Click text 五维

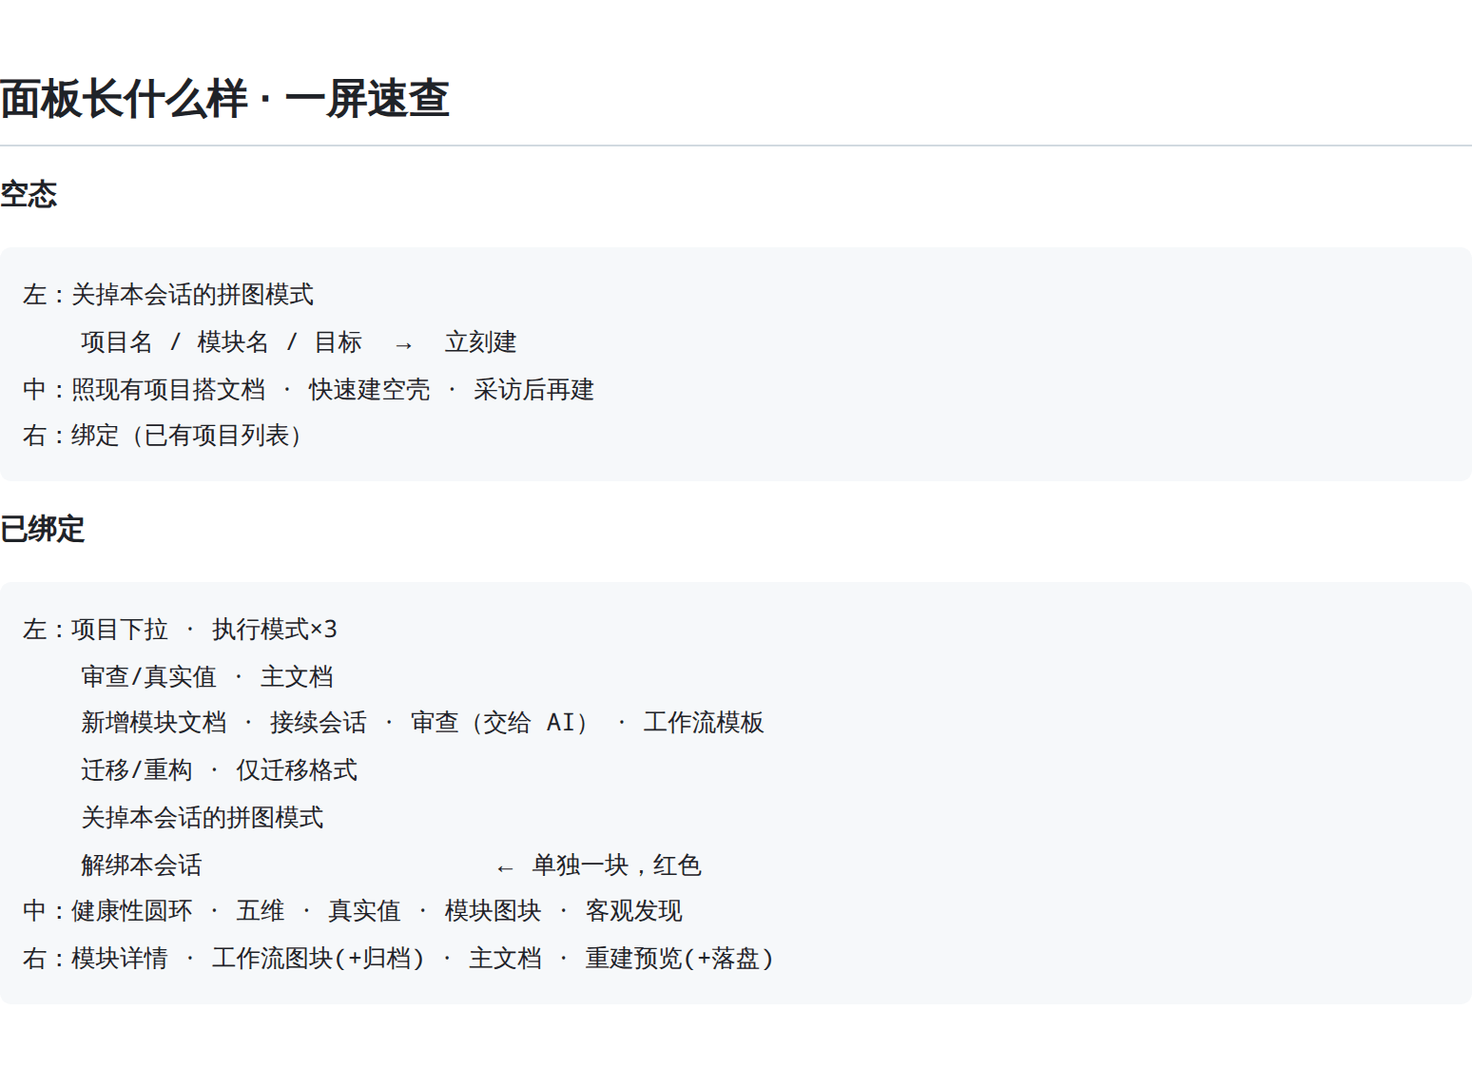click(261, 911)
